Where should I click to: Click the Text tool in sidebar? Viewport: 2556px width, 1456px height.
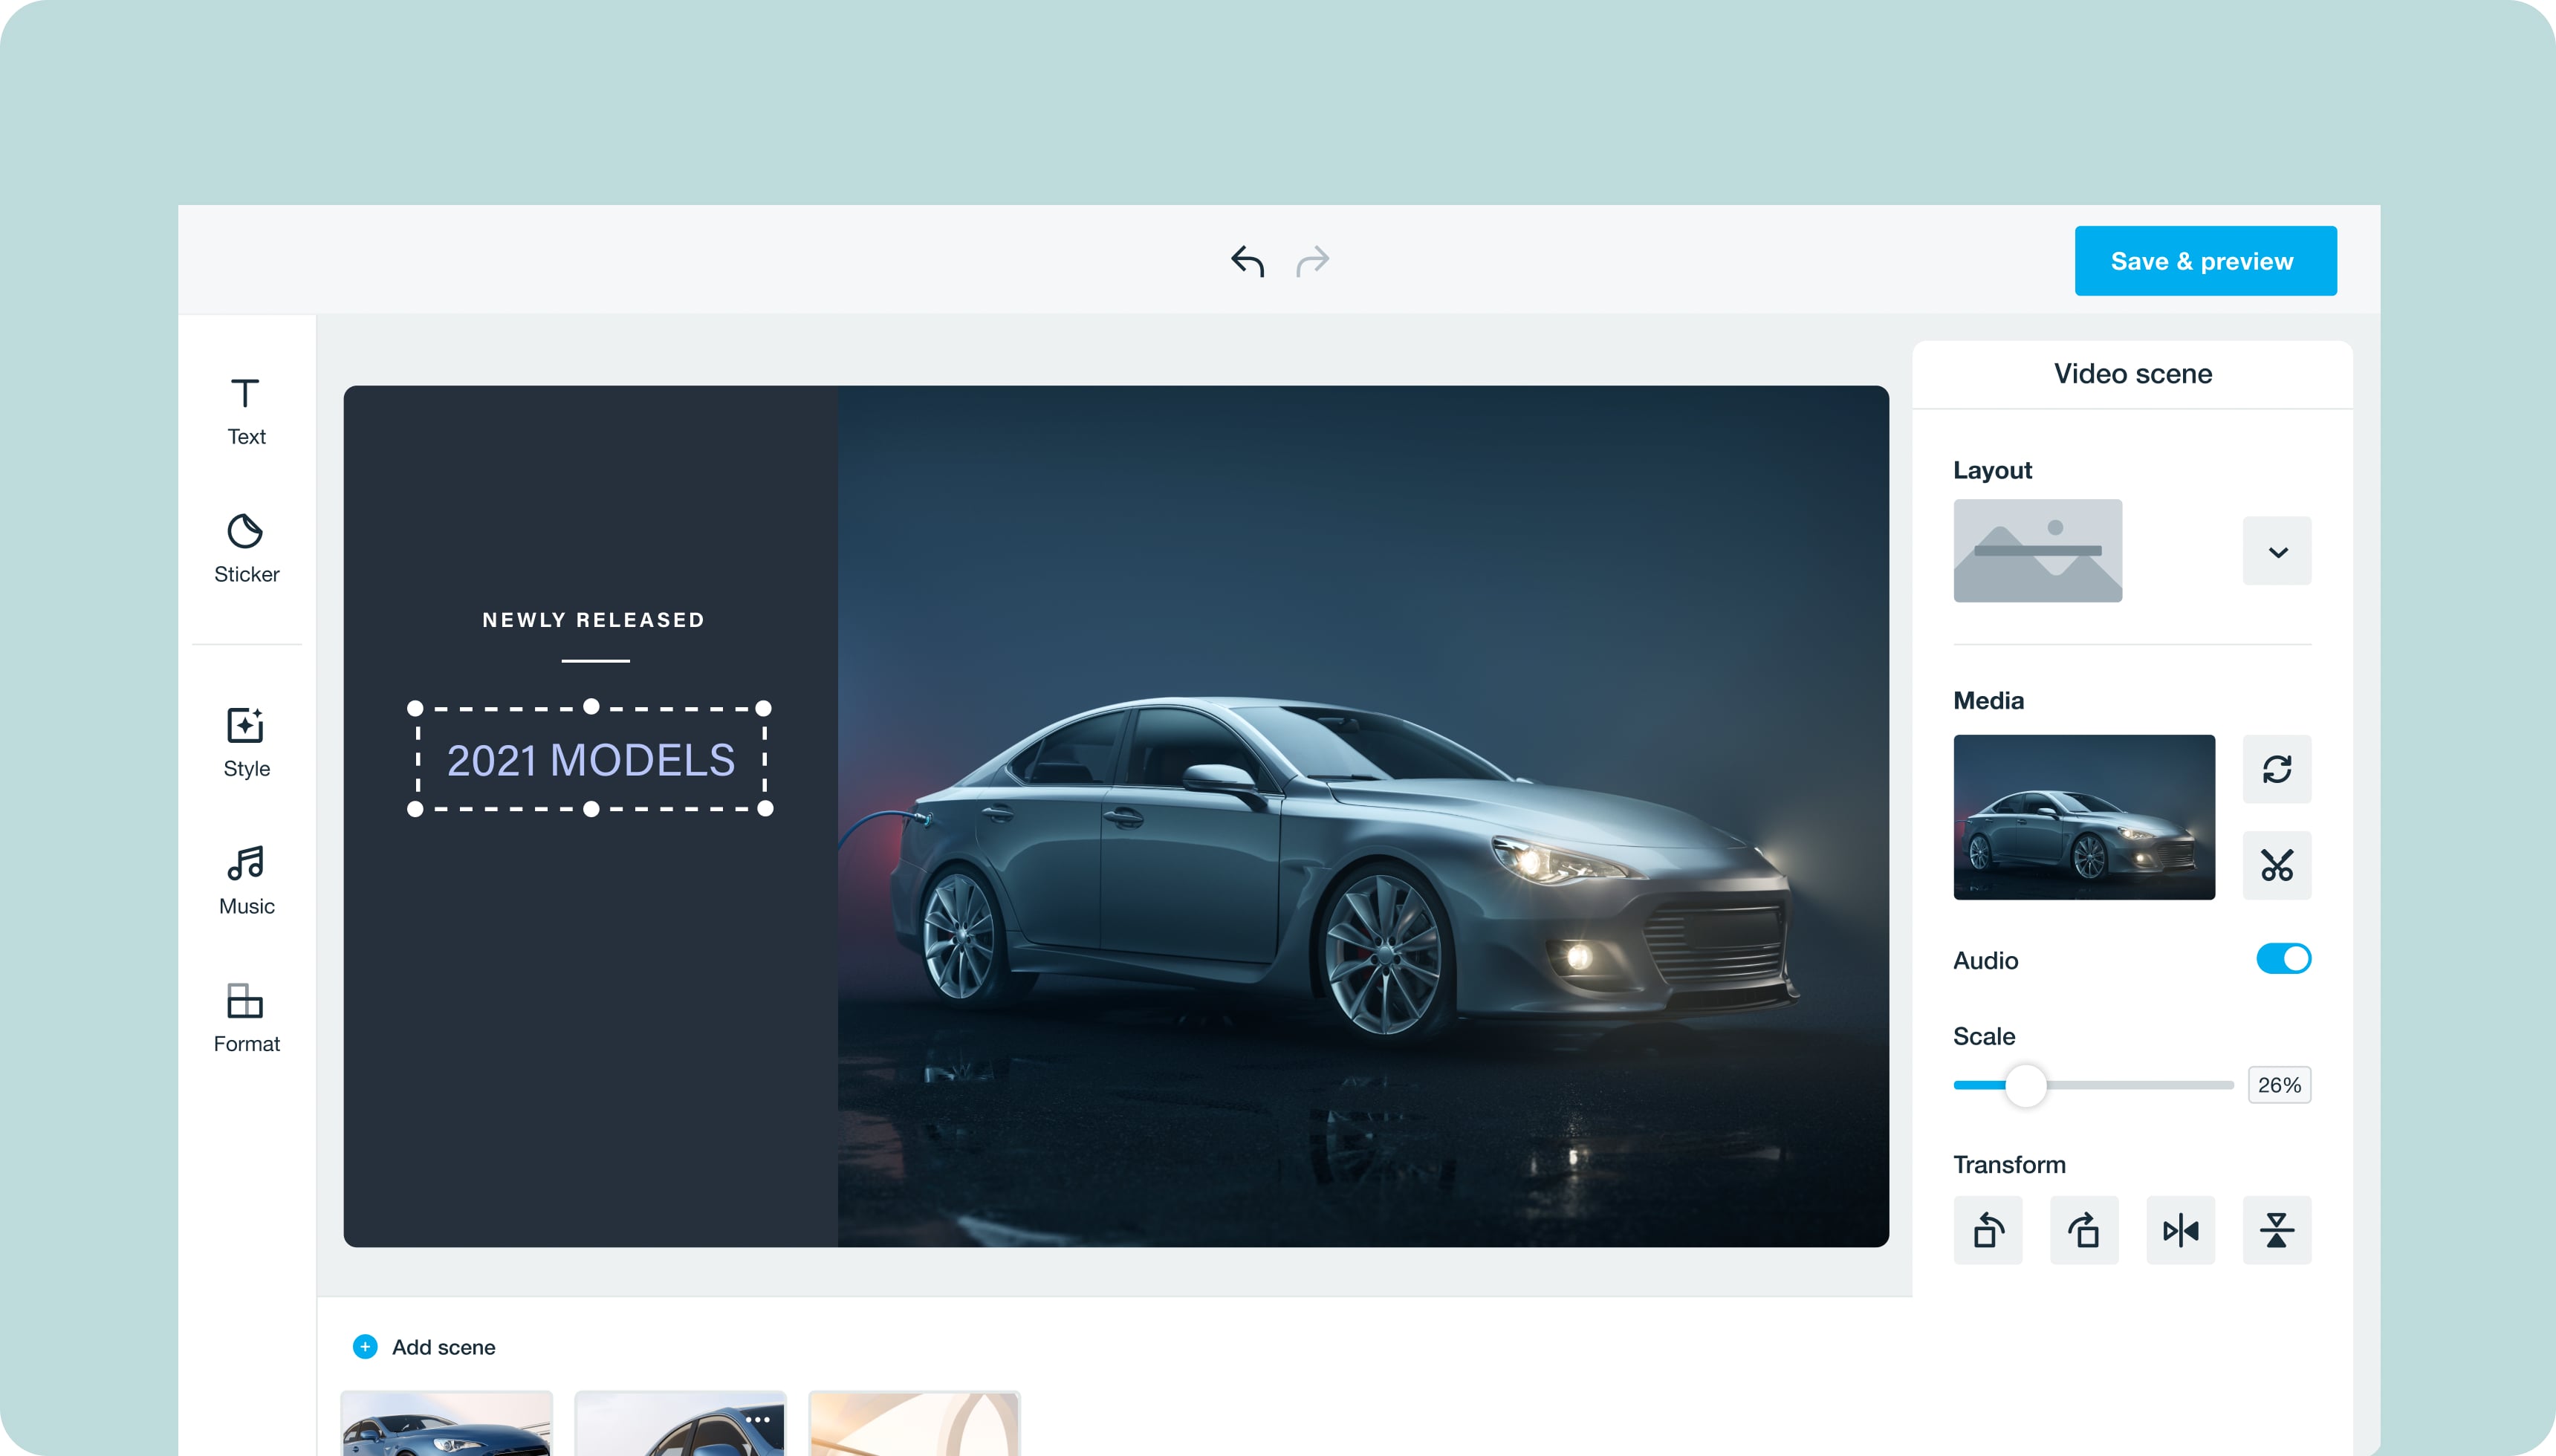click(x=246, y=411)
